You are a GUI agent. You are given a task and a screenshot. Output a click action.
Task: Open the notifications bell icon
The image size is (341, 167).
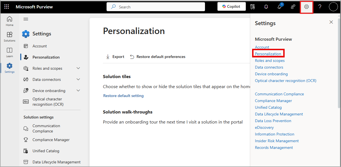coord(266,7)
